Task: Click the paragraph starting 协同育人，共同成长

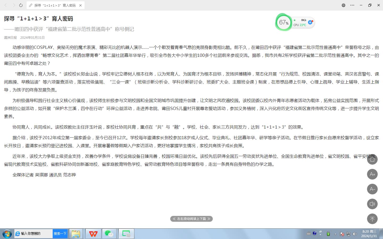Action: (x=159, y=127)
